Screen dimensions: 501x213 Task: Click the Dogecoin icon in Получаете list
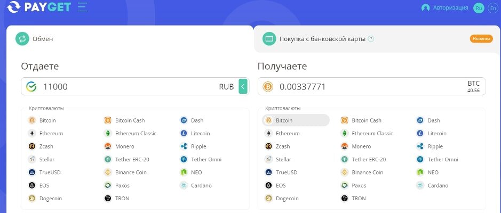click(x=268, y=198)
